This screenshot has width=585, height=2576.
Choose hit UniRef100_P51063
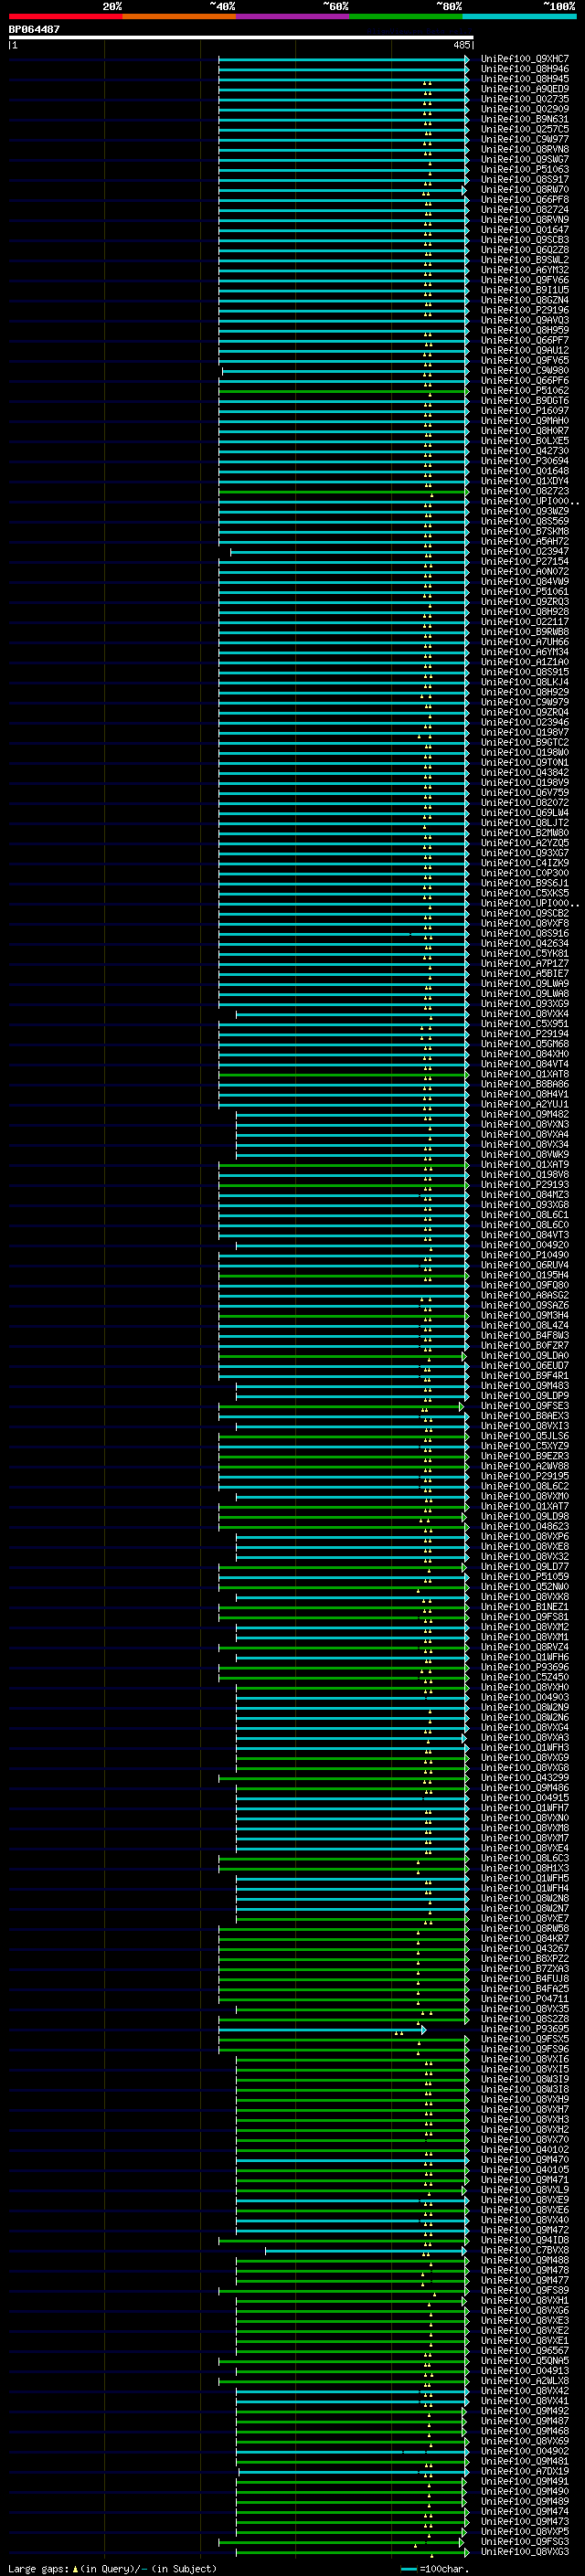click(524, 169)
